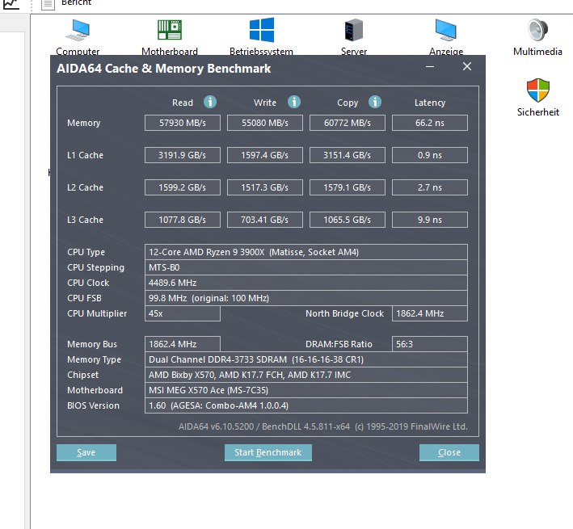Click L3 Cache Read value 1077.8 GB/s
Viewport: 573px width, 529px height.
point(183,220)
